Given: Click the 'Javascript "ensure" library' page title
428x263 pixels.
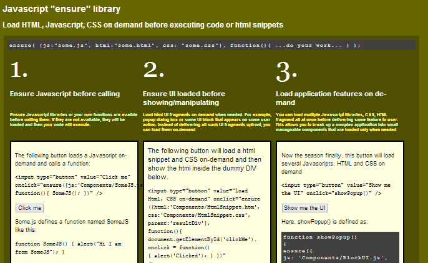Looking at the screenshot, I should click(x=61, y=9).
